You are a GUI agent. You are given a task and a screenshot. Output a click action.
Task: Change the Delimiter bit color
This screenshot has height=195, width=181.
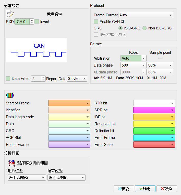[154, 131]
